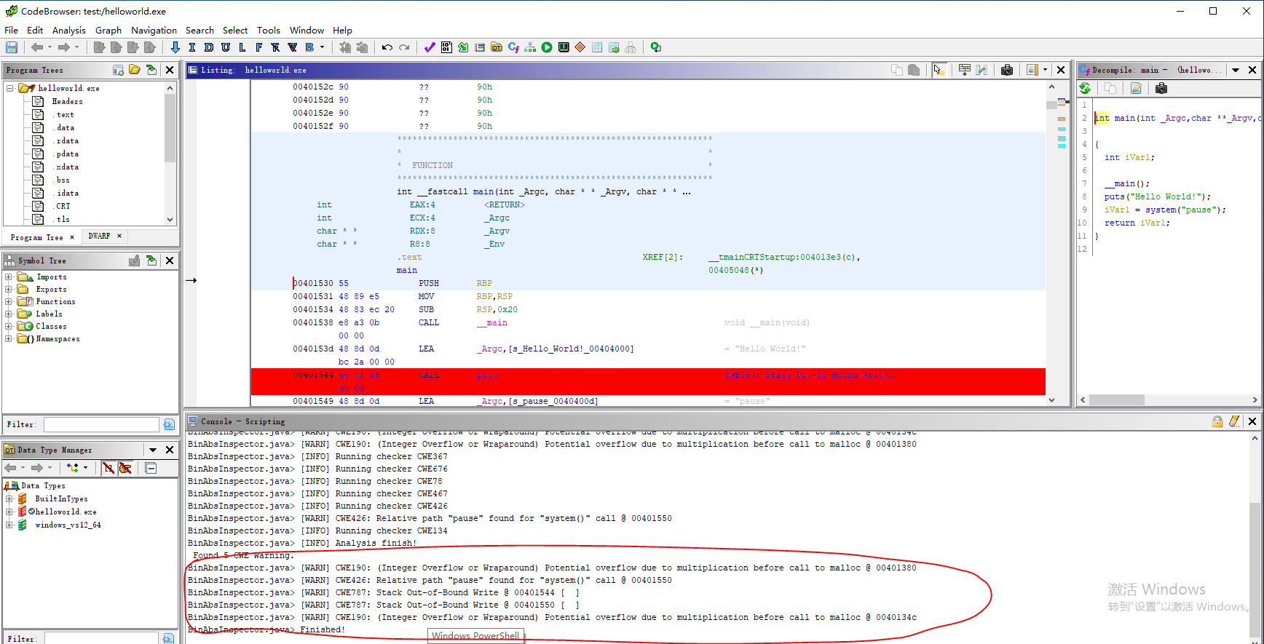Viewport: 1264px width, 644px height.
Task: Navigate to next Label with the L icon
Action: tap(242, 47)
